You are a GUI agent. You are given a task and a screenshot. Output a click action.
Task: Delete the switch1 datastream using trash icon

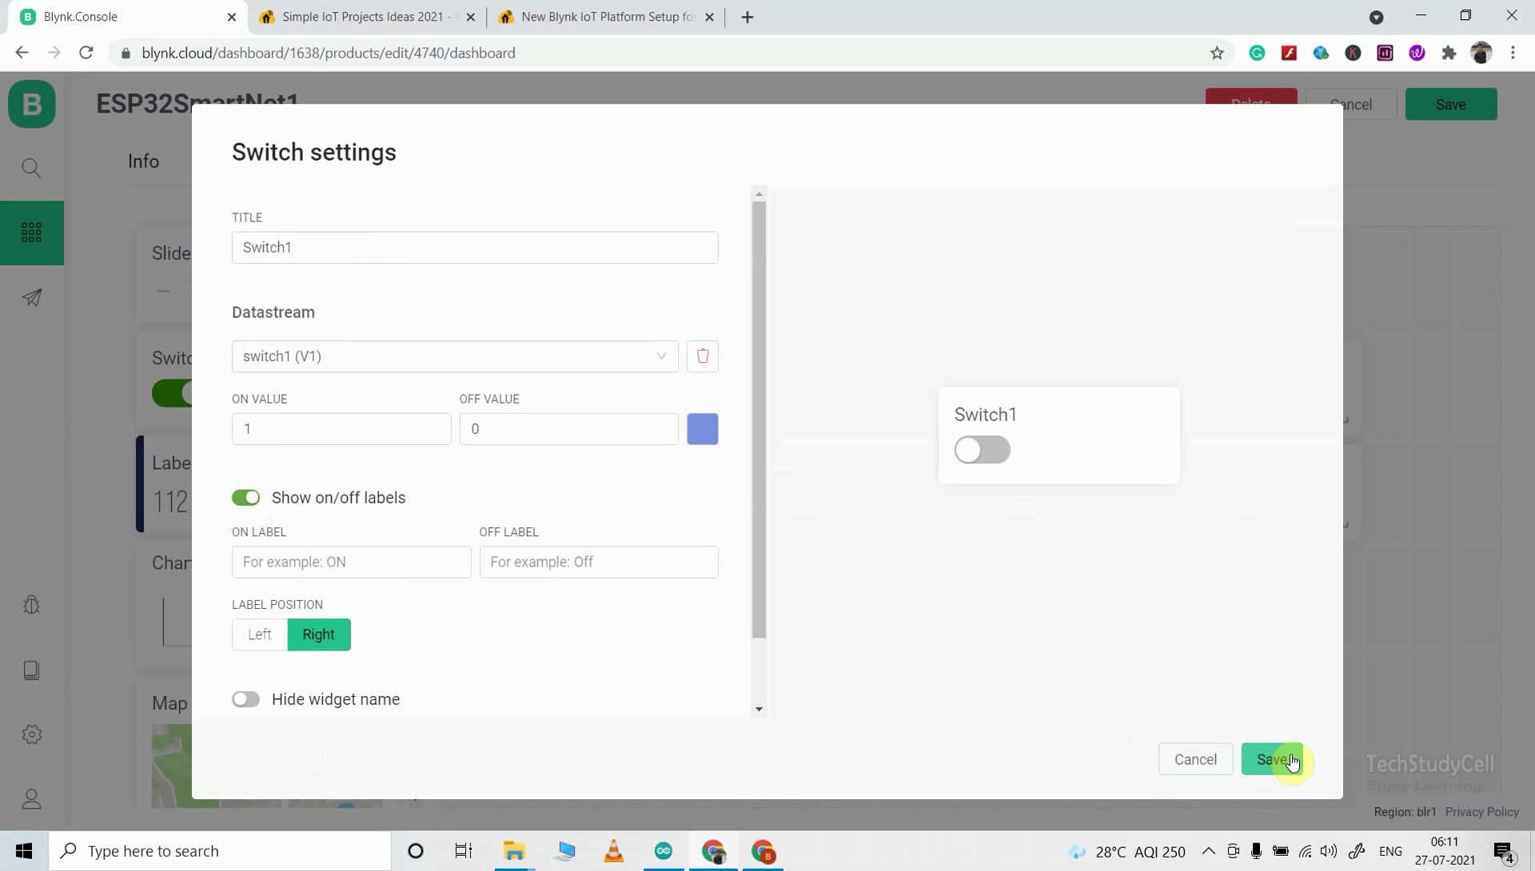coord(703,356)
